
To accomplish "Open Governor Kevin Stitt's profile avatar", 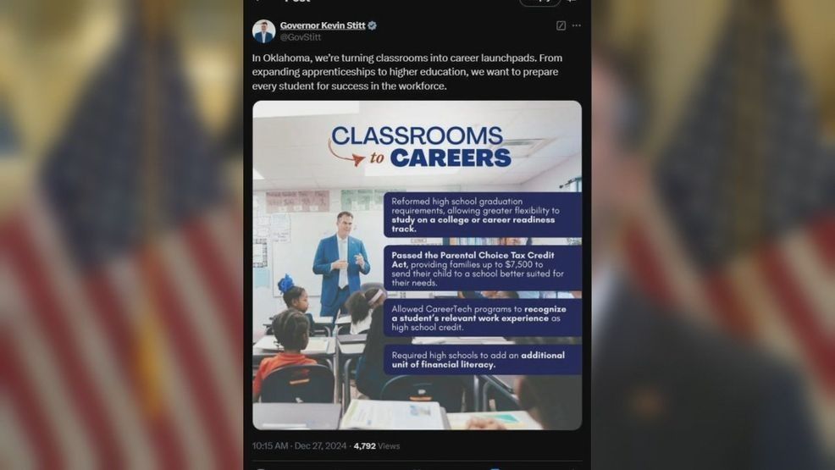I will 263,30.
